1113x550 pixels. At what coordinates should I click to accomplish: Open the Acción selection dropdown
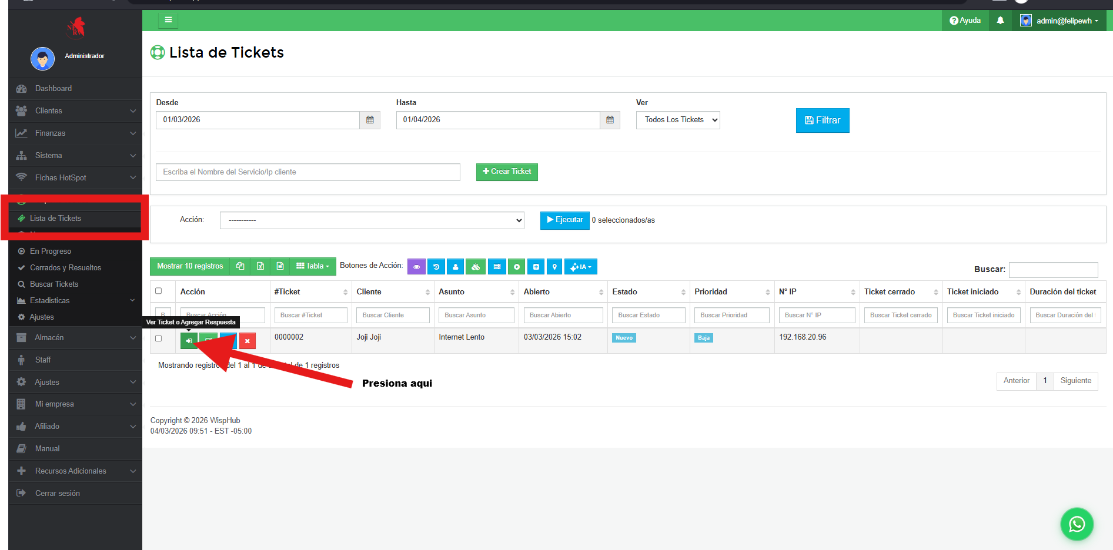coord(372,220)
